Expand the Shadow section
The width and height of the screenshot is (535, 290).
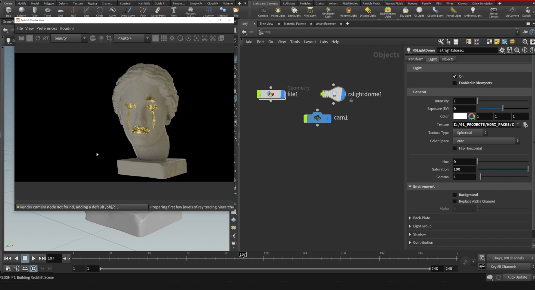(419, 234)
